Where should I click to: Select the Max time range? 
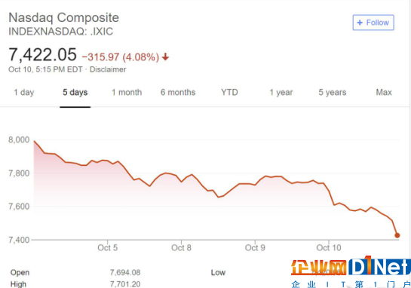pyautogui.click(x=384, y=92)
